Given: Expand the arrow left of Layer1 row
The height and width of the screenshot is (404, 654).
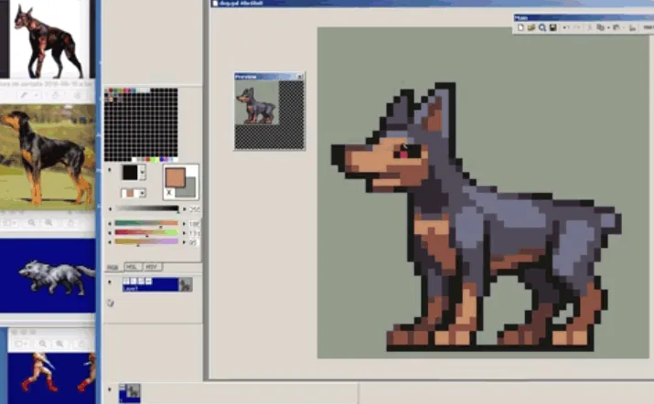Looking at the screenshot, I should tap(110, 282).
